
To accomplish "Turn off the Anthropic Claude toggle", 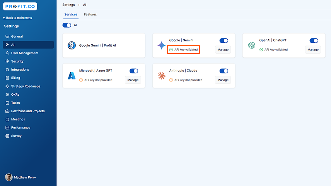I will pyautogui.click(x=224, y=71).
